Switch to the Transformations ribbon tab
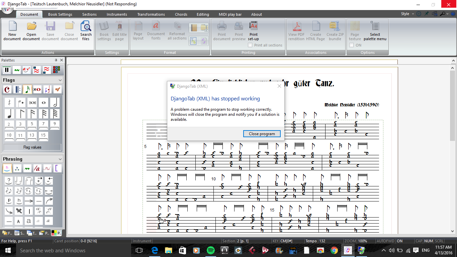 pos(151,14)
